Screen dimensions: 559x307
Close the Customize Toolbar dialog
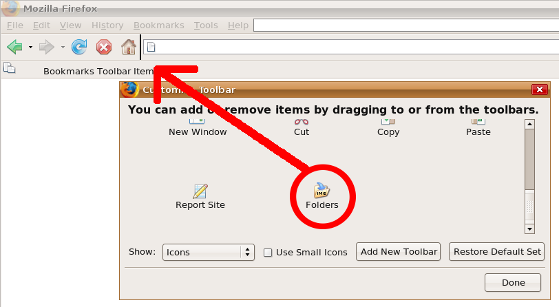point(540,89)
